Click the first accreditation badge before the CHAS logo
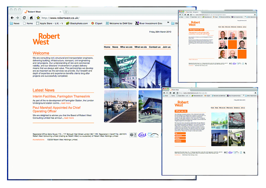This screenshot has width=266, height=188. (x=133, y=135)
